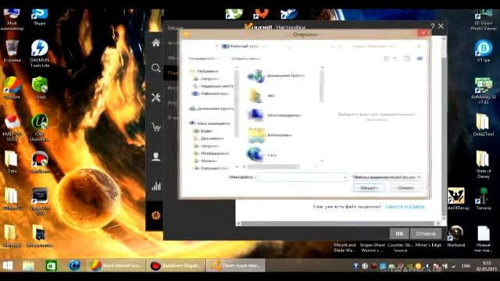Open the VTope desktop shortcut
Screen dimensions: 500x281
coord(483,51)
